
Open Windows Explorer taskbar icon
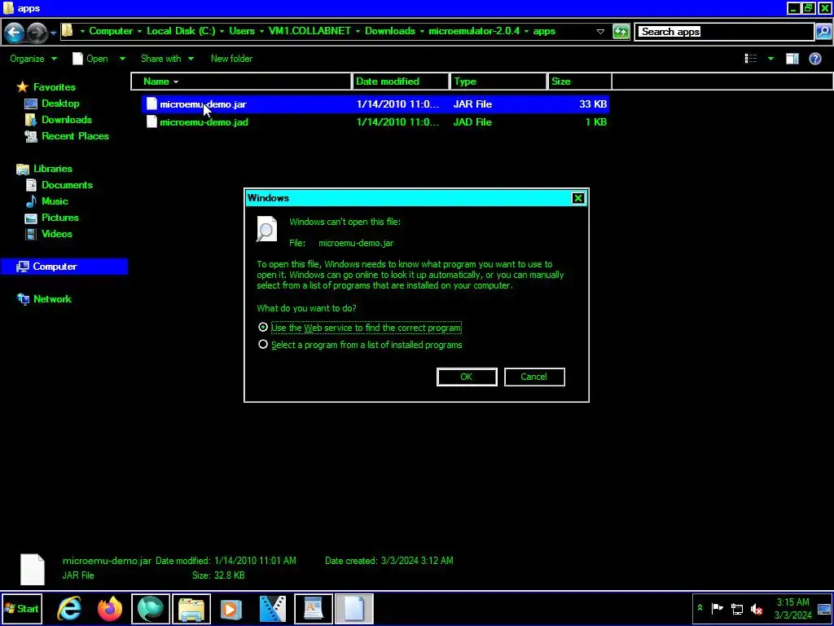191,609
